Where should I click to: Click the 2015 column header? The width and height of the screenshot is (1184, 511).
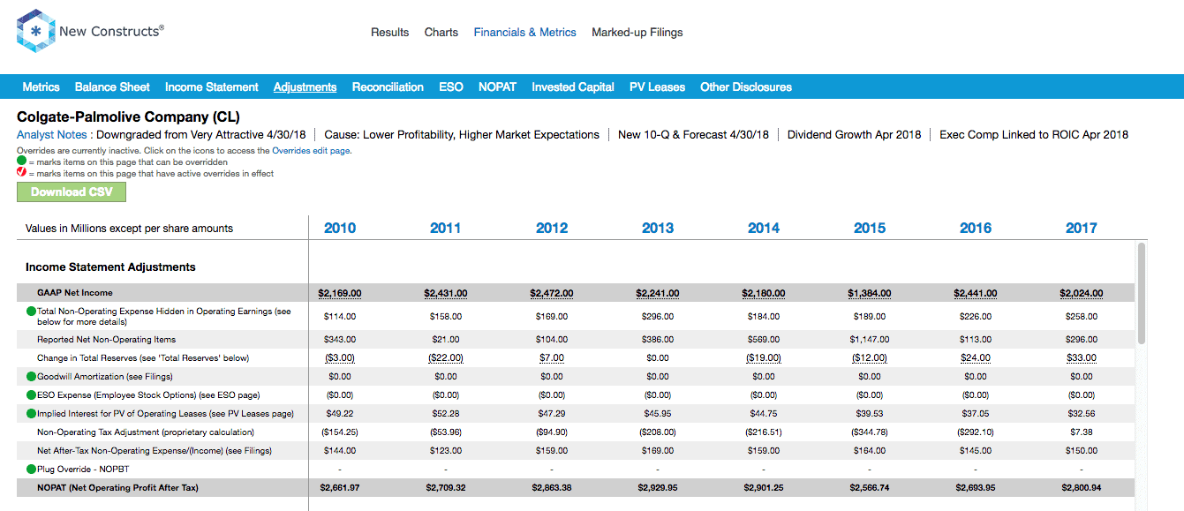[x=870, y=228]
